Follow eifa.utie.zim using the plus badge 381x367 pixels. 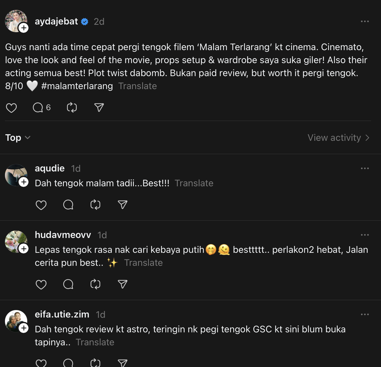point(24,328)
